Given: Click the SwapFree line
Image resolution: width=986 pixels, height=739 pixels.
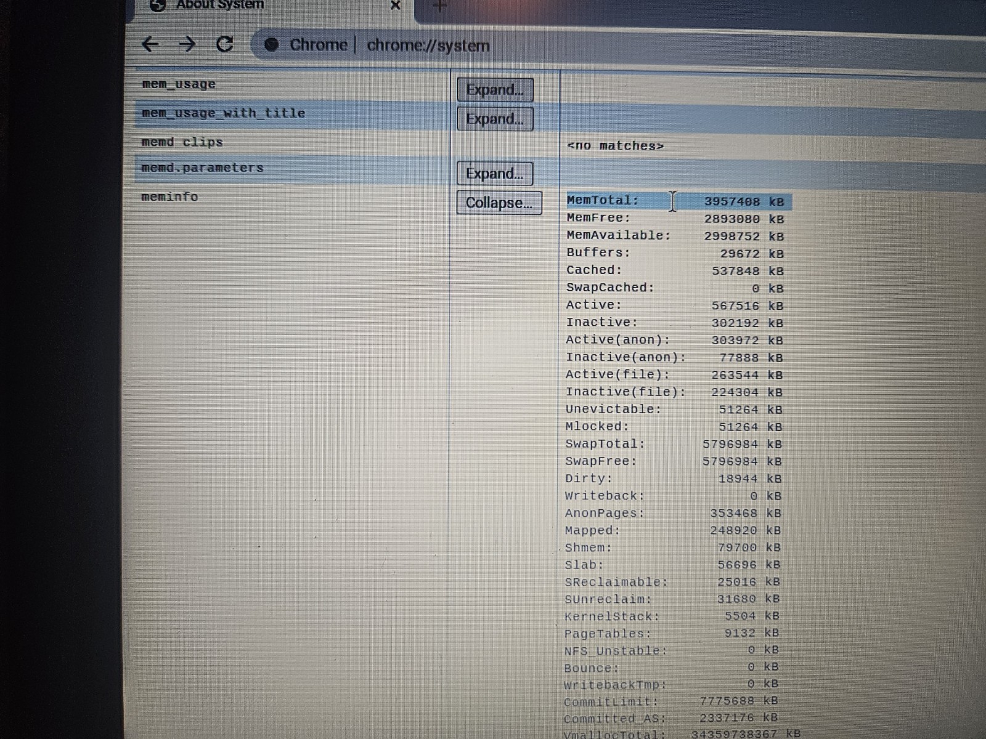Looking at the screenshot, I should click(674, 461).
